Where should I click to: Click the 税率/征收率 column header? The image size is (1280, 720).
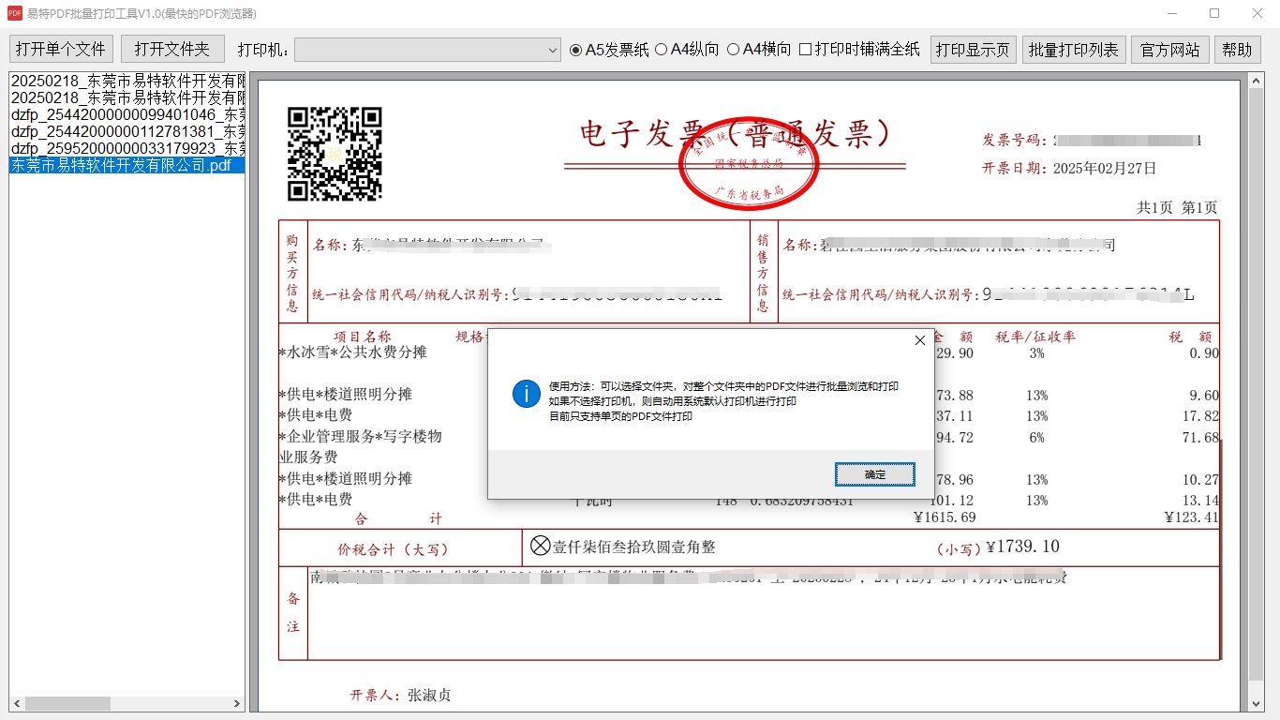click(1035, 337)
